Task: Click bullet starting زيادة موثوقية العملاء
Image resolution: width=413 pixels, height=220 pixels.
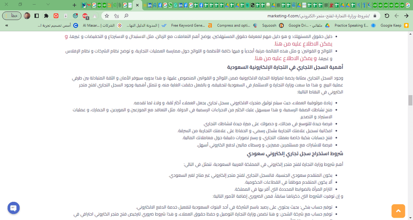Action: coord(233,103)
